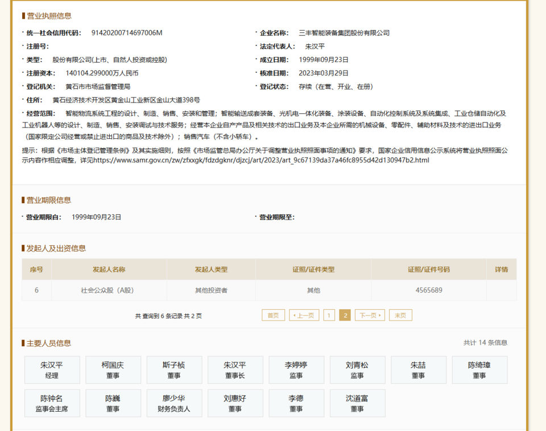
Task: Click 发起人及出资信息 section heading
Action: [x=56, y=248]
